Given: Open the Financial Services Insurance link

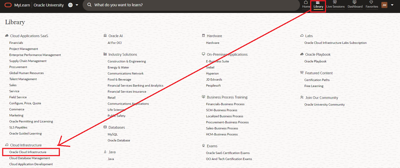Looking at the screenshot, I should pyautogui.click(x=127, y=92).
